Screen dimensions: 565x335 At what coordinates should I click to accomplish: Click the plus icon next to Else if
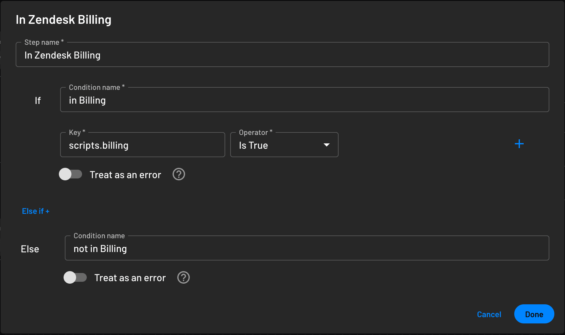47,211
